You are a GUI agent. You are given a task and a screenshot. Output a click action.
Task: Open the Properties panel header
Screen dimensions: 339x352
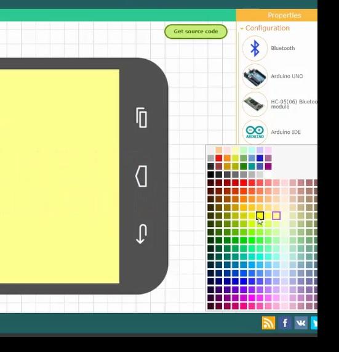coord(277,15)
